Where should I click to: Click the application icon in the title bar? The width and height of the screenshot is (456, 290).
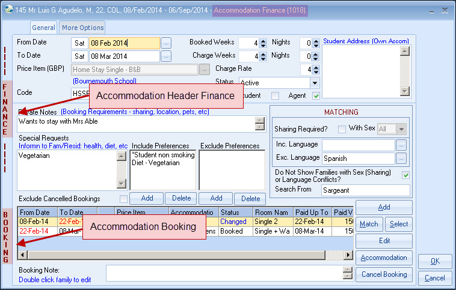pos(9,10)
